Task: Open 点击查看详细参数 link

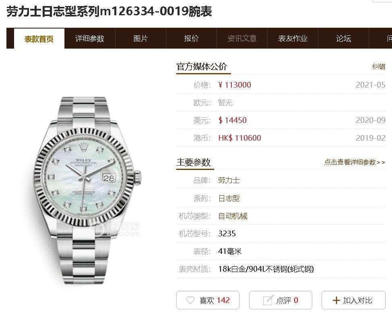Action: pyautogui.click(x=354, y=162)
